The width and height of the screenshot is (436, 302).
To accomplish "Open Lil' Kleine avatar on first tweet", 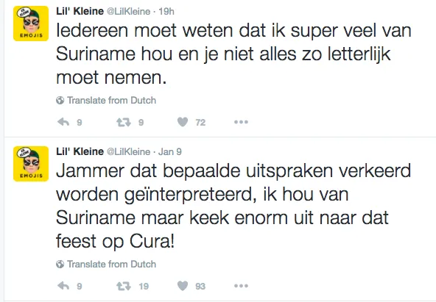I will (x=31, y=24).
